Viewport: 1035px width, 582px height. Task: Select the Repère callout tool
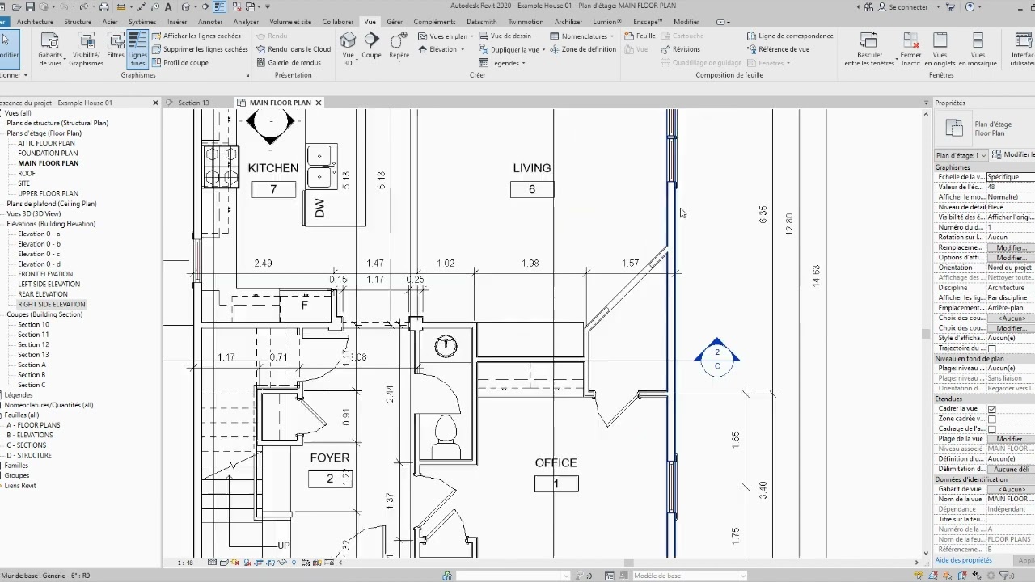[399, 46]
